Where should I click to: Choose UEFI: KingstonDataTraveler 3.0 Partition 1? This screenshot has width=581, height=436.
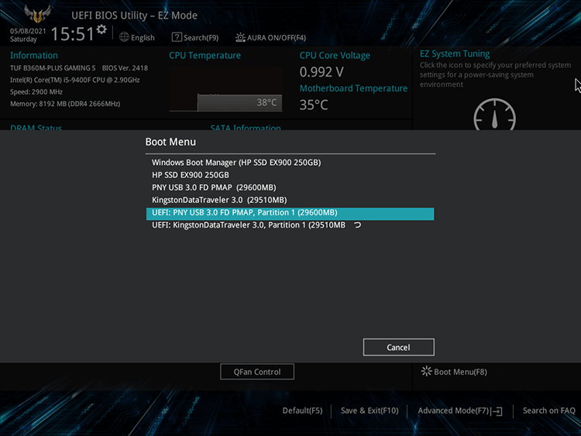[290, 225]
